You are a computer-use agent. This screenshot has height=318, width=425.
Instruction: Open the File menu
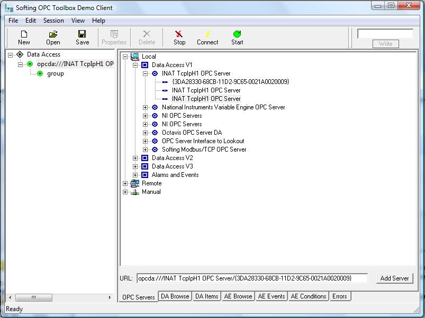(x=13, y=21)
